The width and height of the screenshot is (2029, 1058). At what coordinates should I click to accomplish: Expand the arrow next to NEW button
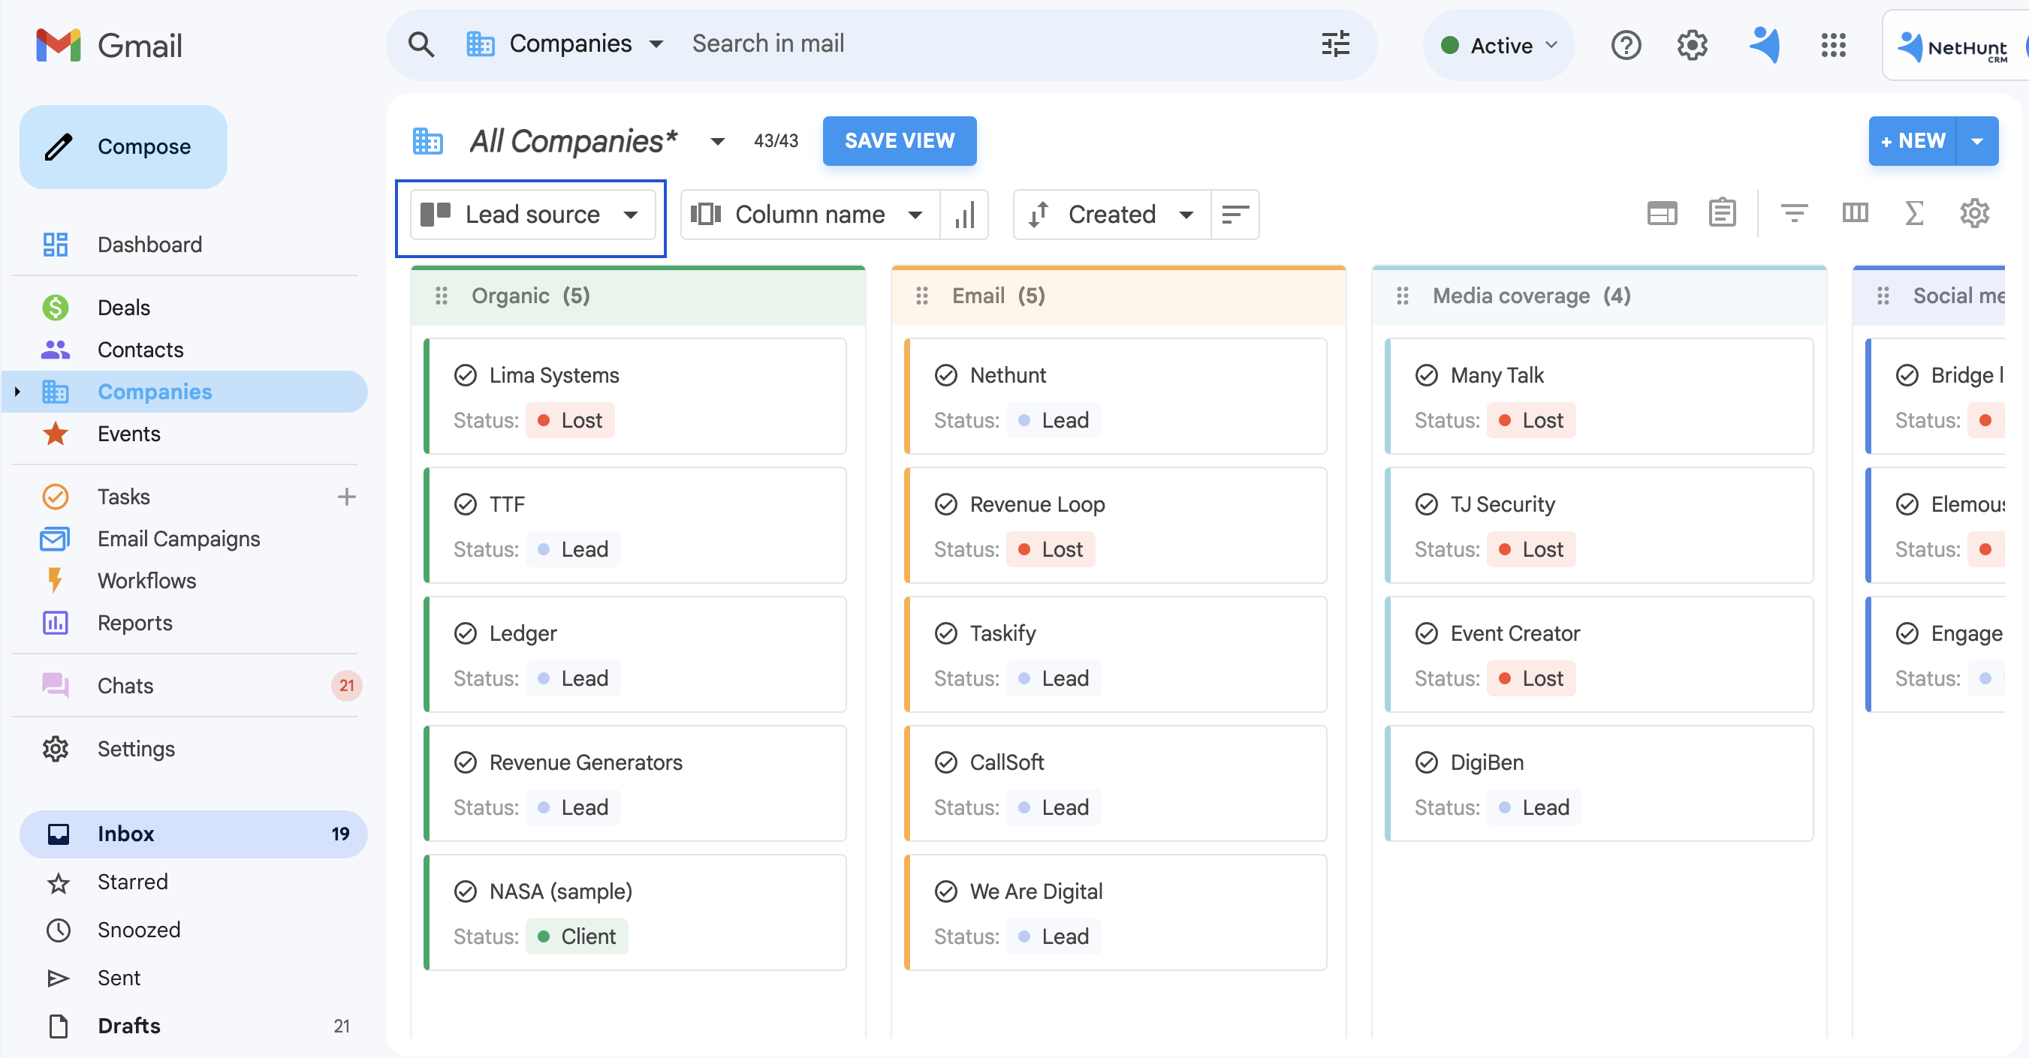(x=1977, y=142)
